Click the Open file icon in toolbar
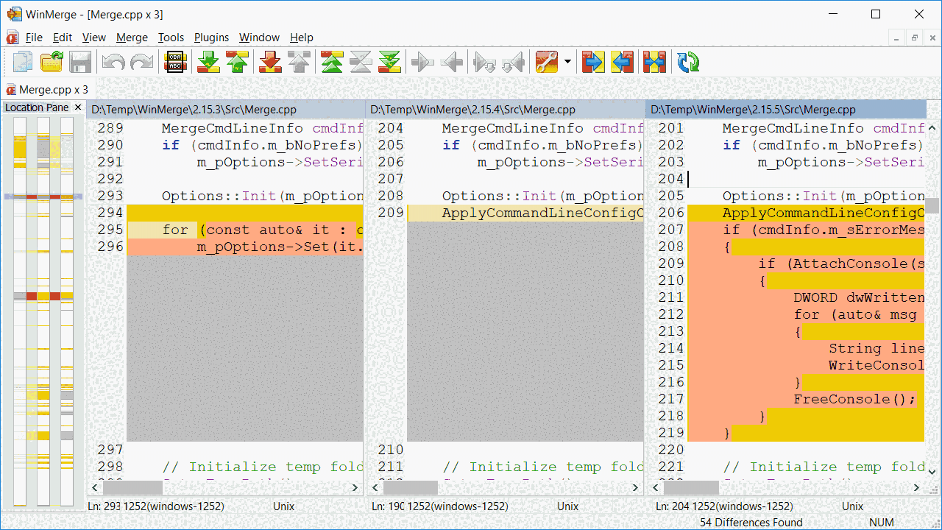Viewport: 942px width, 530px height. click(x=51, y=62)
